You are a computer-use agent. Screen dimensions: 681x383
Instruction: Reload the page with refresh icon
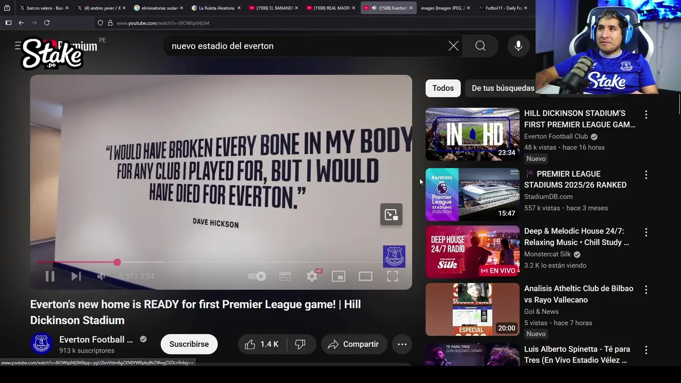click(x=47, y=23)
